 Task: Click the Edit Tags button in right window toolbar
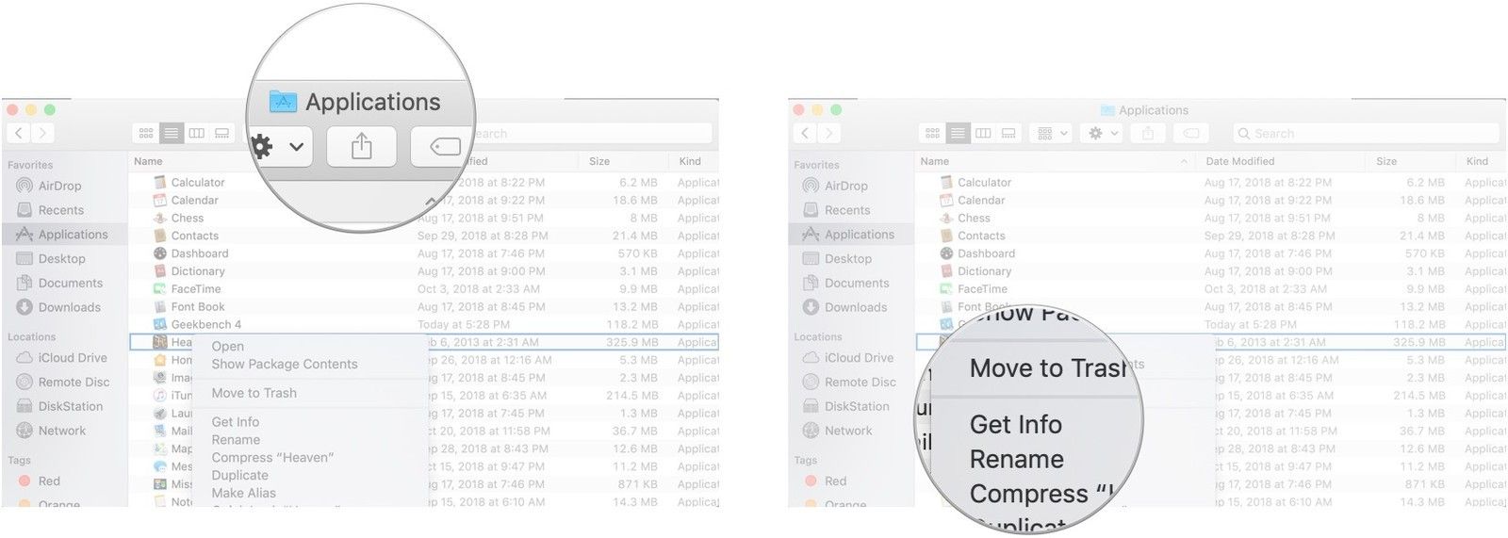[x=1190, y=134]
